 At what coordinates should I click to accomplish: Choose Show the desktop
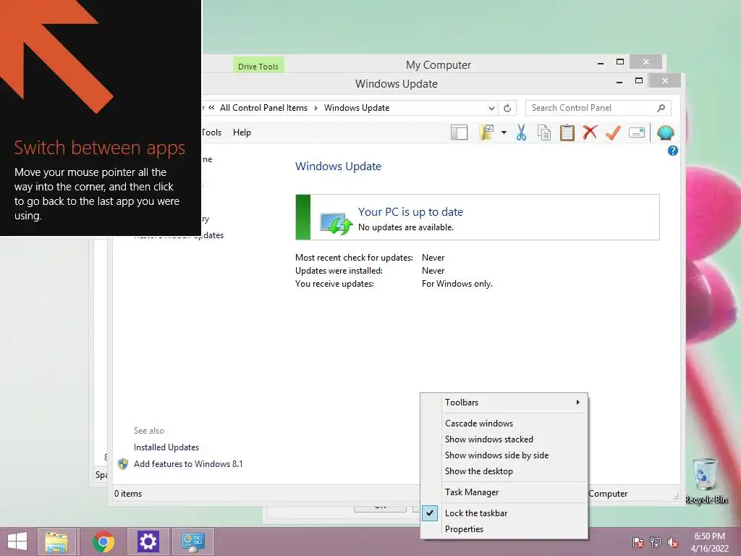pyautogui.click(x=504, y=471)
